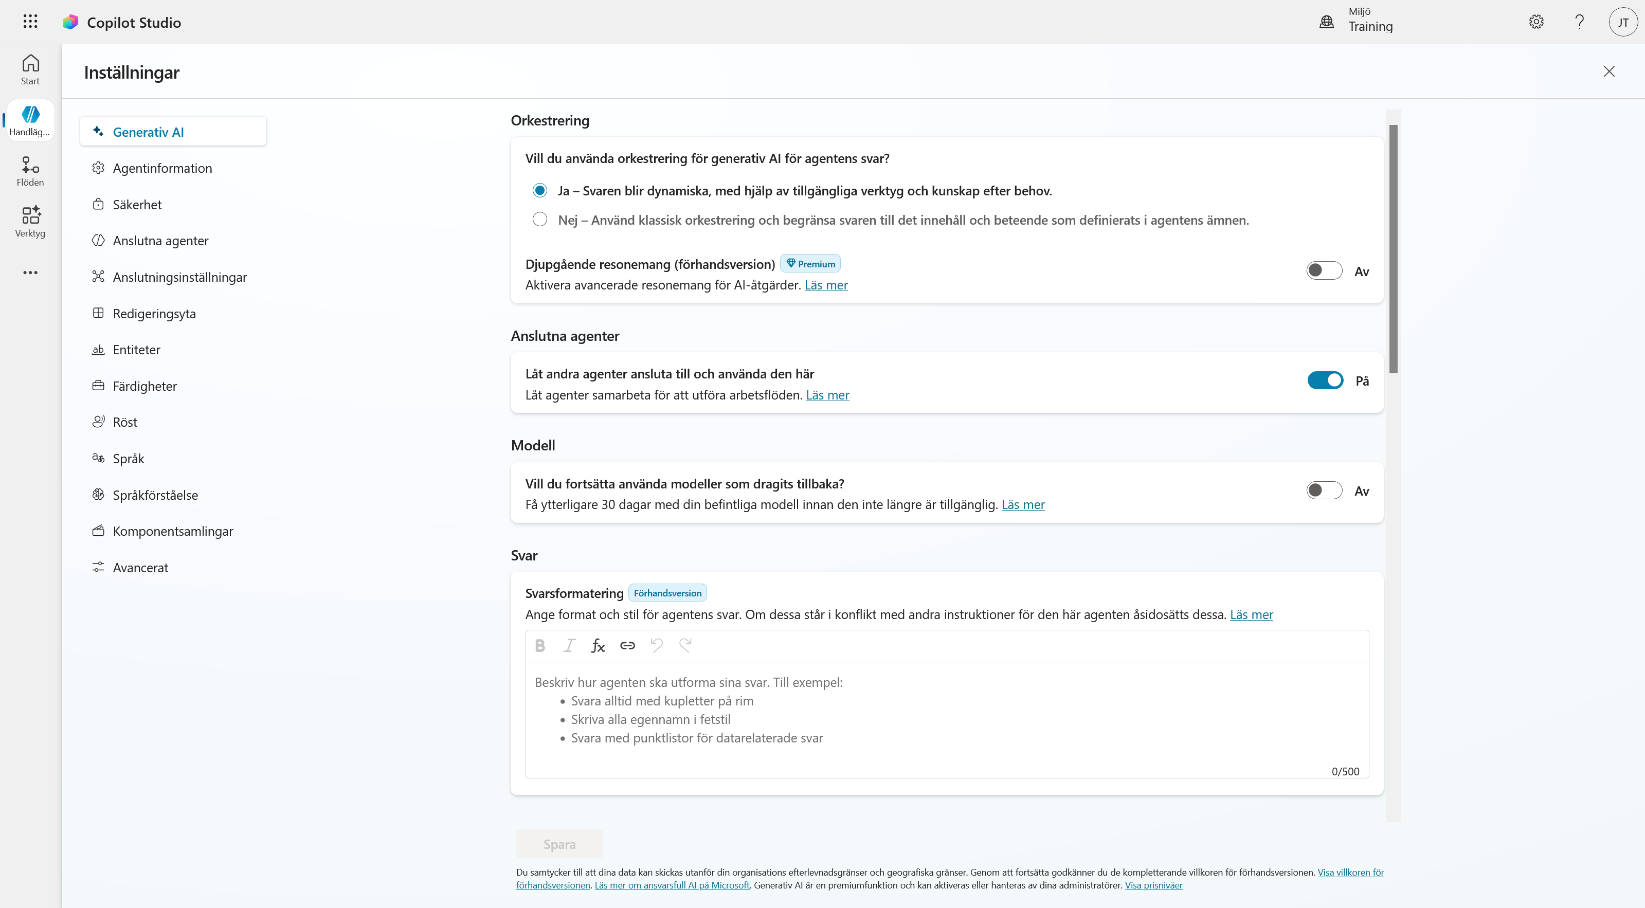Click the Premium badge
Image resolution: width=1645 pixels, height=908 pixels.
pos(810,264)
